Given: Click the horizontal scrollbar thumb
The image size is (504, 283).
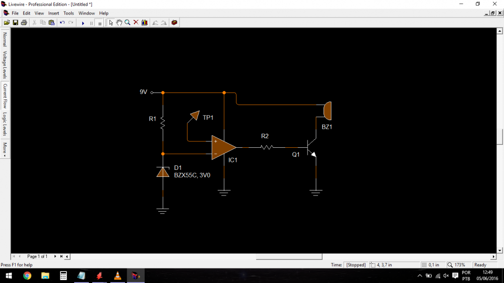Looking at the screenshot, I should [x=289, y=256].
